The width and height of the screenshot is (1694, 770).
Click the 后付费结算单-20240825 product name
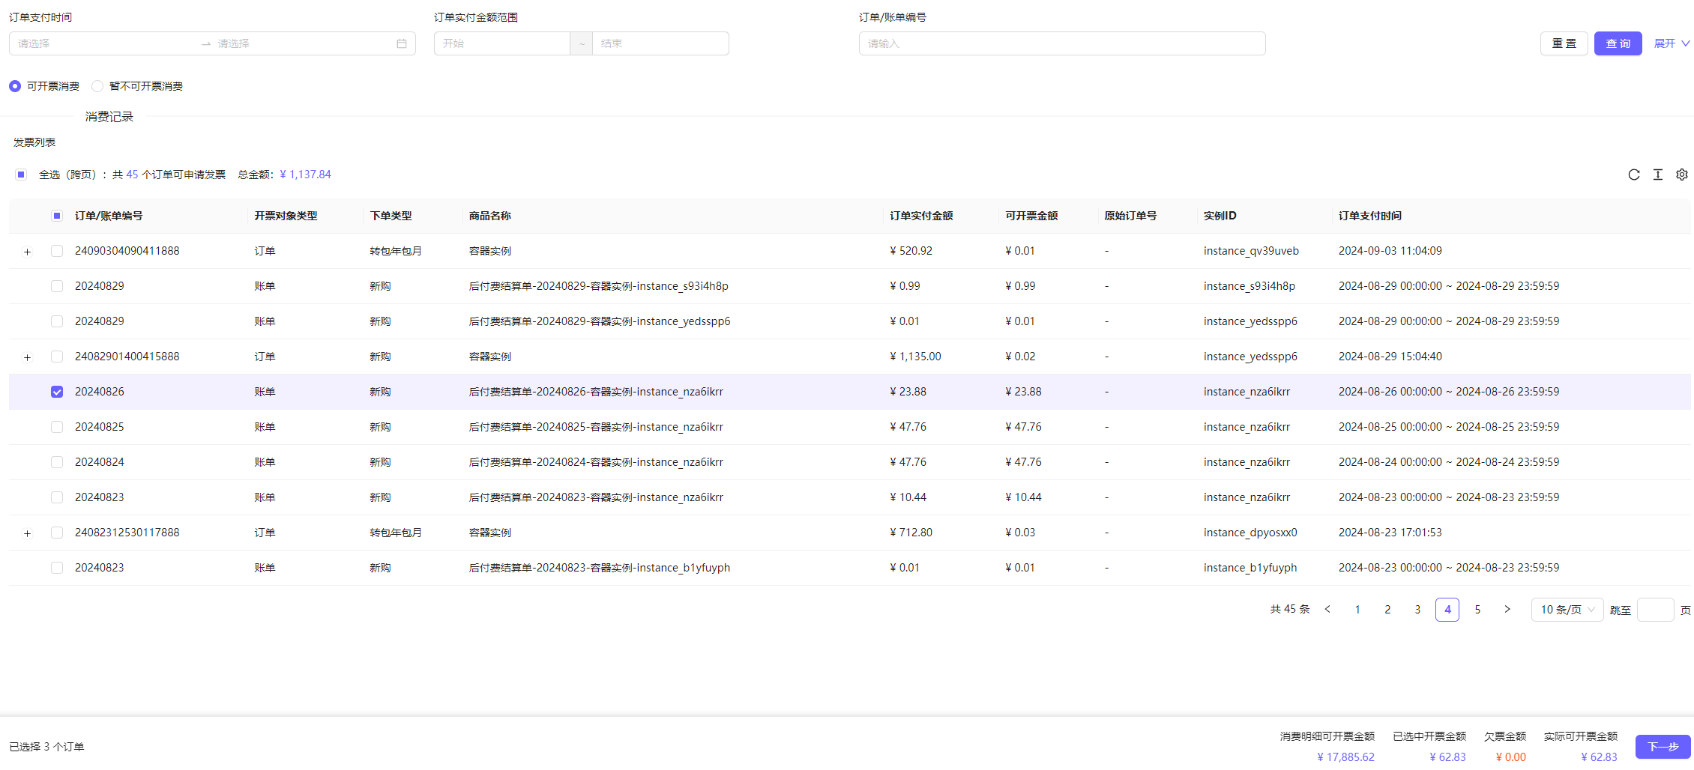[x=596, y=427]
